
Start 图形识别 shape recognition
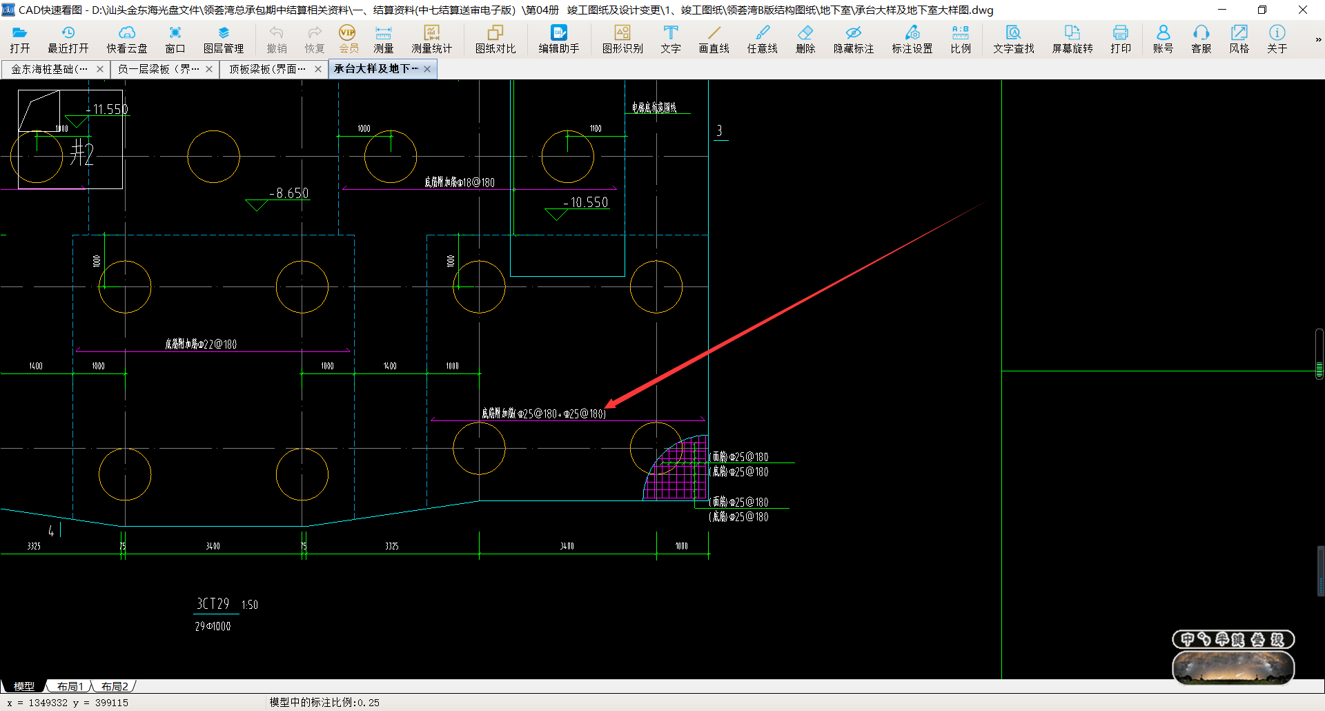coord(622,39)
